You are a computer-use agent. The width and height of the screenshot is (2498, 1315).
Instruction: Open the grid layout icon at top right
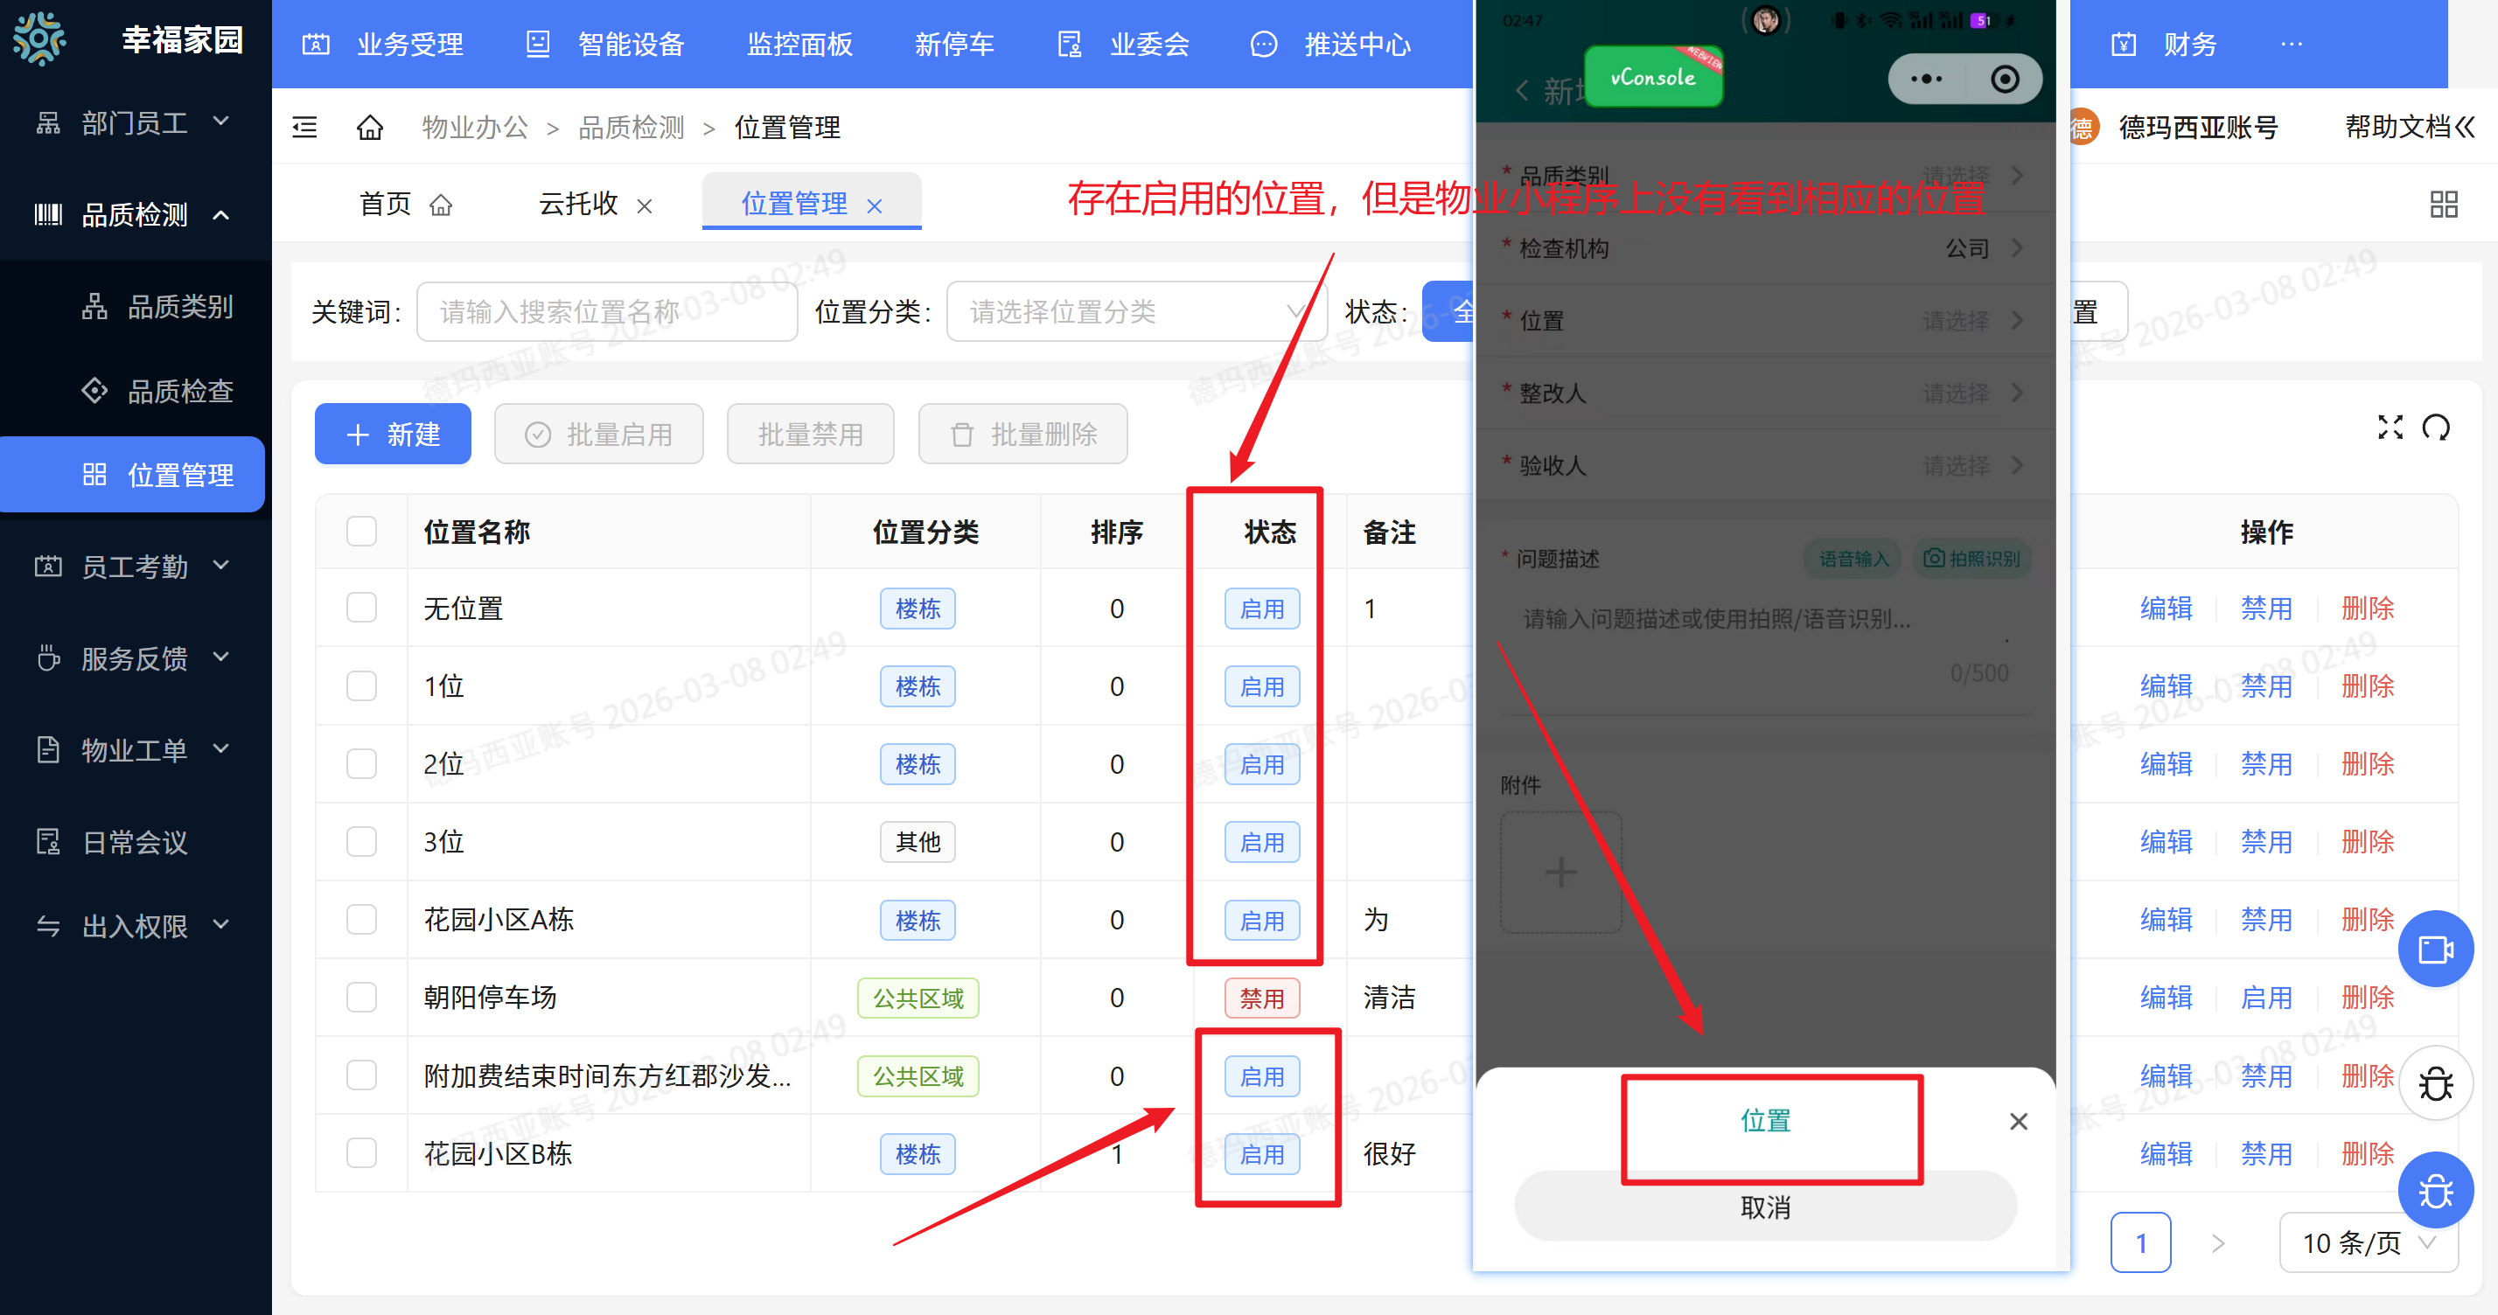click(x=2443, y=205)
